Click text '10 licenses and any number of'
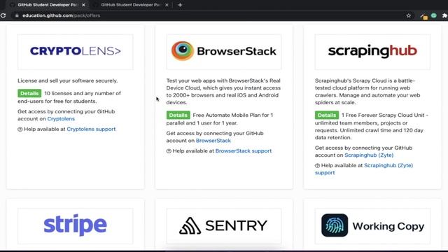 tap(83, 93)
